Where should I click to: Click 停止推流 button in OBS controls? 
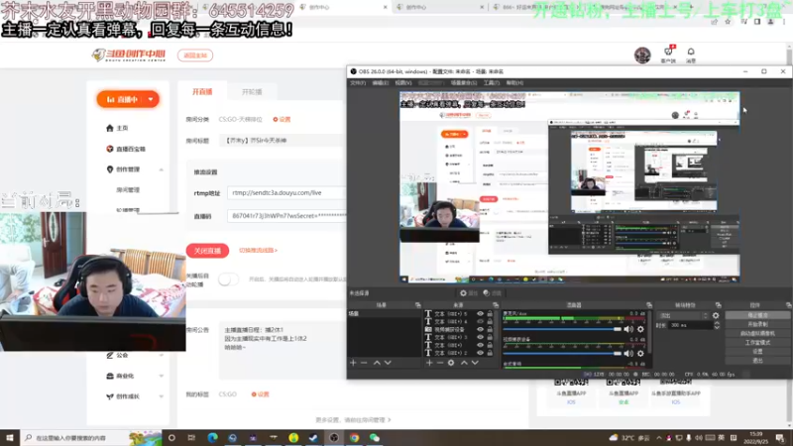point(757,315)
